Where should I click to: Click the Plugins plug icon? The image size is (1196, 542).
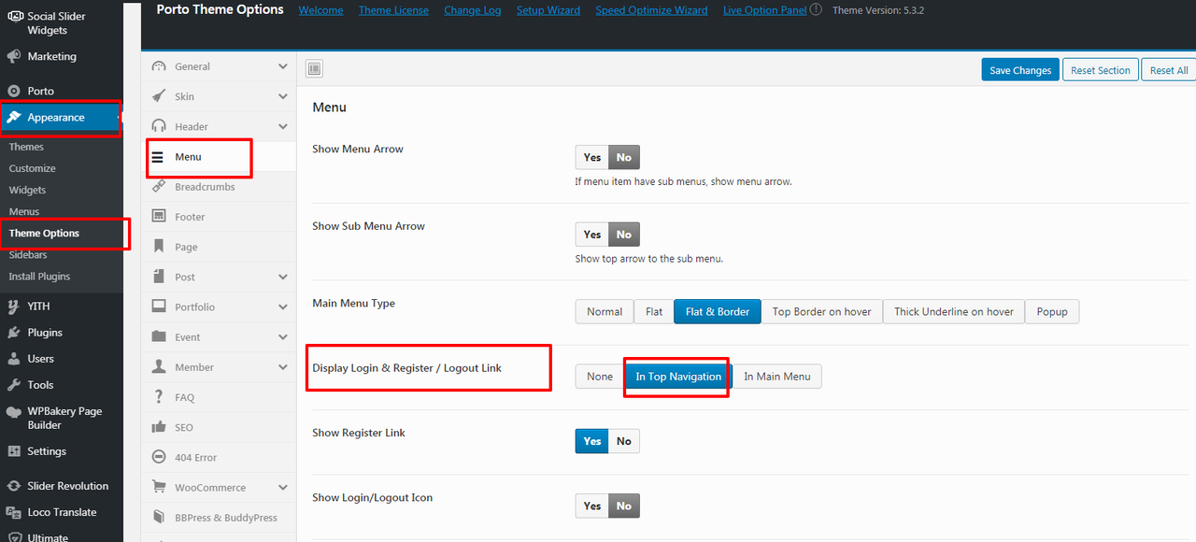click(x=13, y=332)
